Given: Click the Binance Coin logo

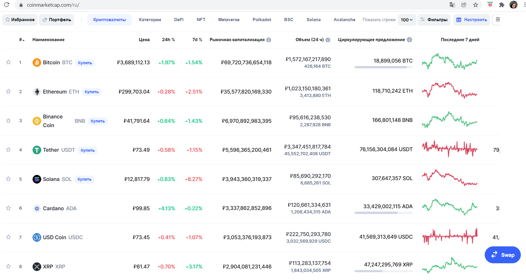Looking at the screenshot, I should tap(37, 121).
